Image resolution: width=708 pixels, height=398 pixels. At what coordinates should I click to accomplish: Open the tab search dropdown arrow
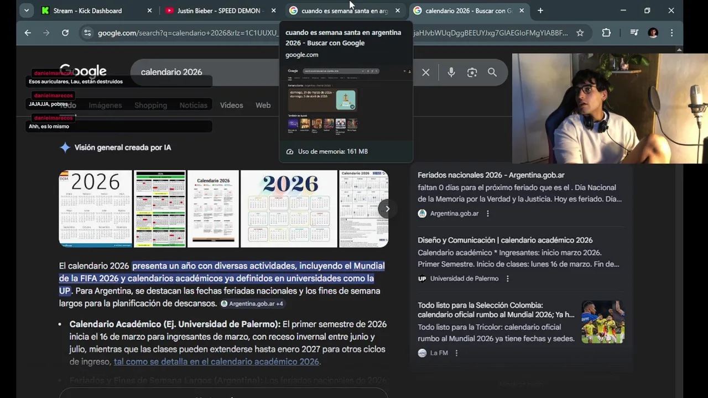point(26,11)
